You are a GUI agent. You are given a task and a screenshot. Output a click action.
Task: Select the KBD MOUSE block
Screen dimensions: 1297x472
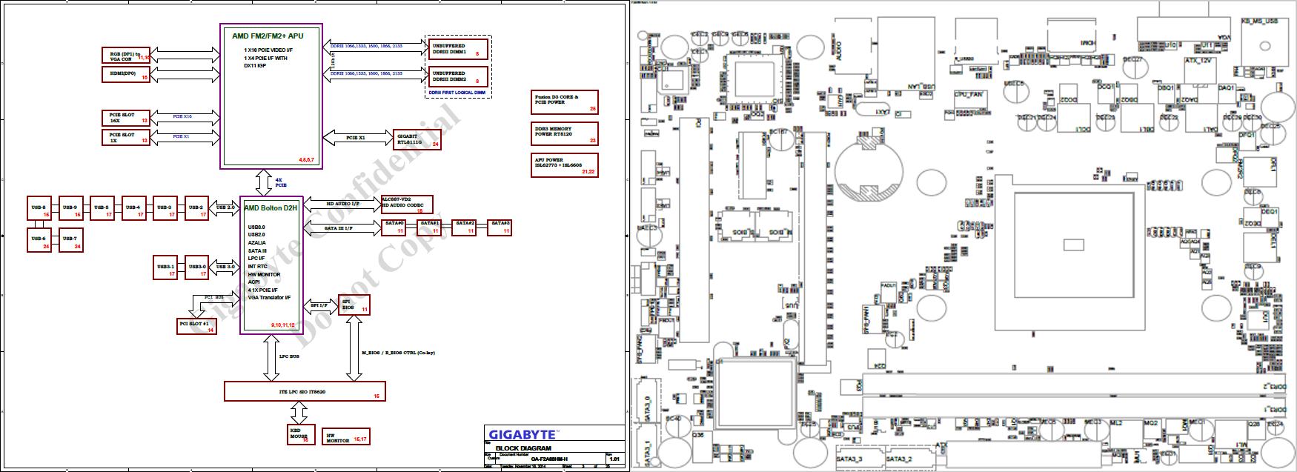pos(302,435)
